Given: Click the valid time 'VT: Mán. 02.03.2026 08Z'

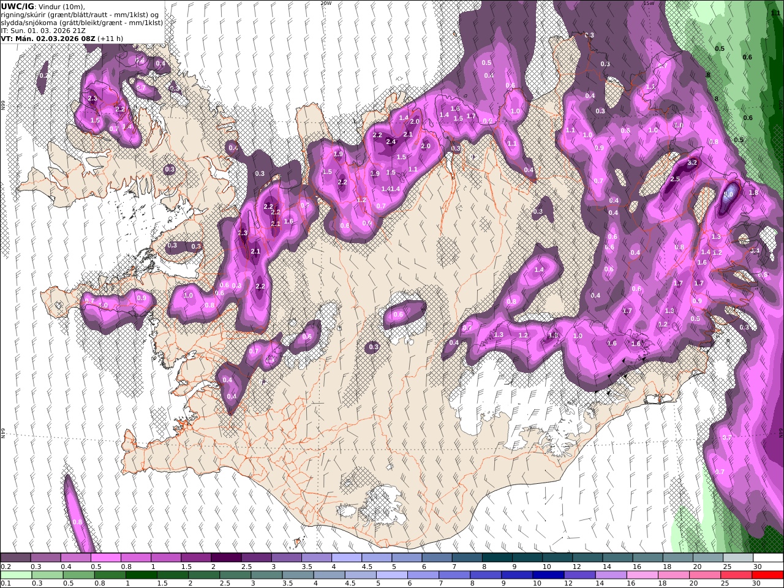Looking at the screenshot, I should 48,38.
